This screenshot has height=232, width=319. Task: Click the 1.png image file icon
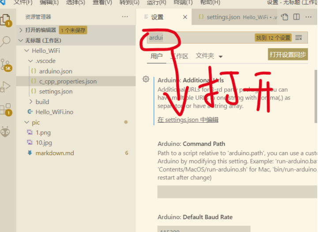coord(30,132)
